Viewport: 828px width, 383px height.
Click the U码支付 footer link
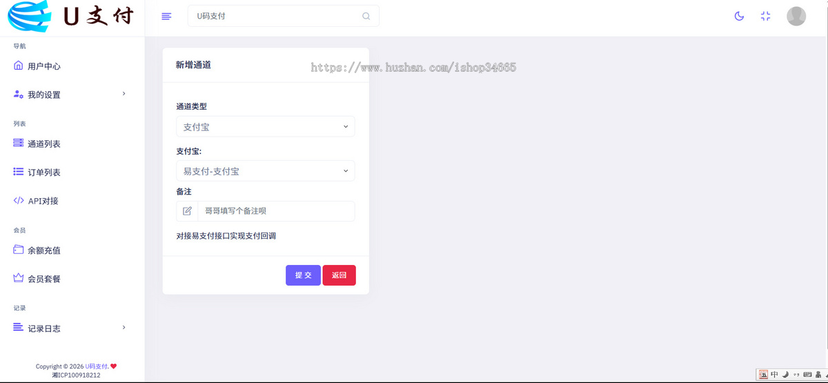point(97,366)
